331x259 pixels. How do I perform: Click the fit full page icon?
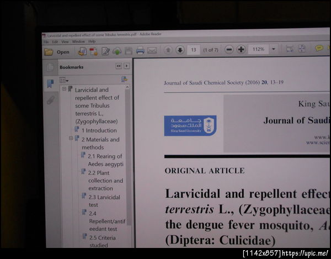coord(301,49)
